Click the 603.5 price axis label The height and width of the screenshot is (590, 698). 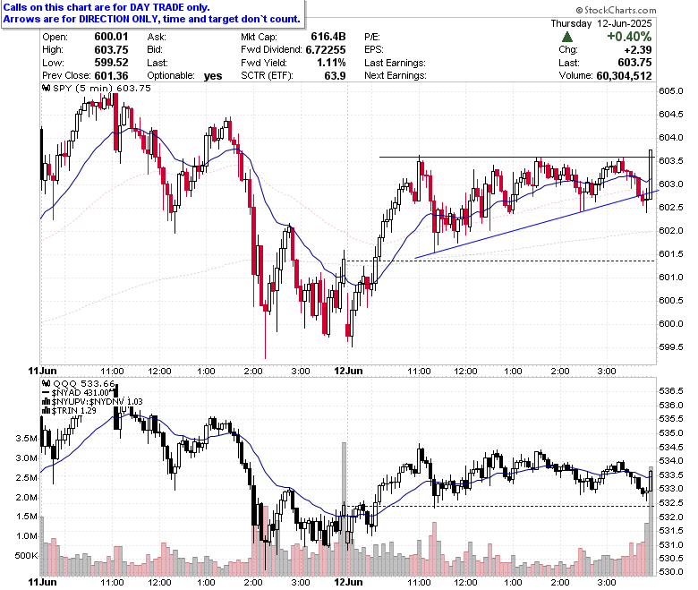(x=671, y=161)
